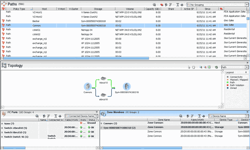Click the green layout icon in Topology toolbar
This screenshot has width=250, height=150.
click(216, 67)
